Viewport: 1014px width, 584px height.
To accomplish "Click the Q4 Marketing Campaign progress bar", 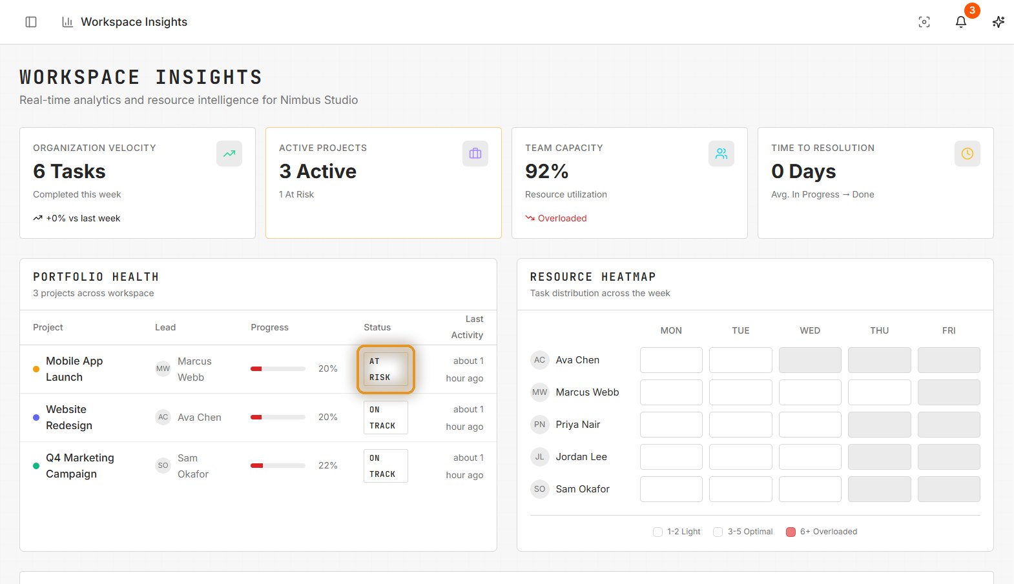I will (x=278, y=466).
